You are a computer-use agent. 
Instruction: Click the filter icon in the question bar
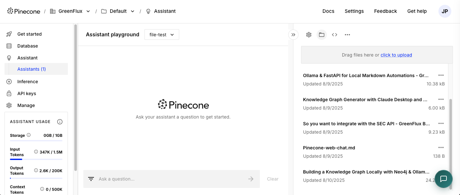tap(91, 179)
